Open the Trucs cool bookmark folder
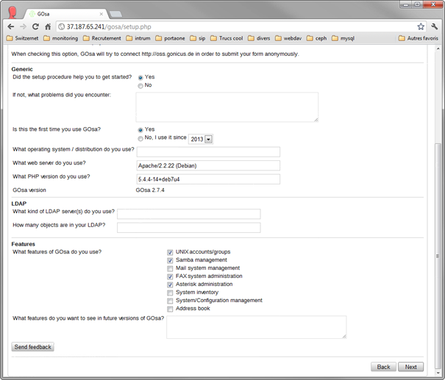The height and width of the screenshot is (380, 445). [x=227, y=38]
